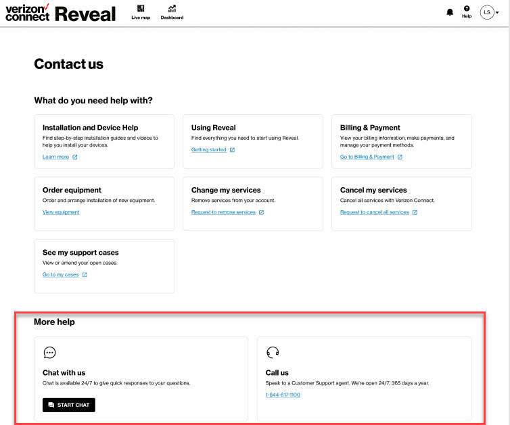Click the headset Call us icon

[x=273, y=353]
